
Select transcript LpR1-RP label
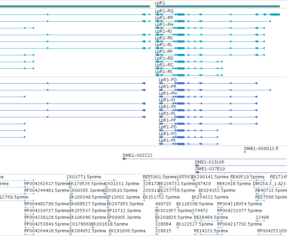(x=164, y=52)
